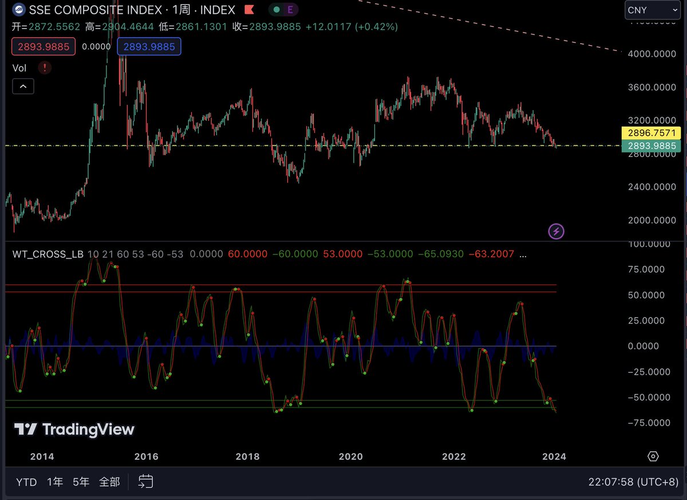687x500 pixels.
Task: Collapse the indicator legend with arrow button
Action: point(23,86)
